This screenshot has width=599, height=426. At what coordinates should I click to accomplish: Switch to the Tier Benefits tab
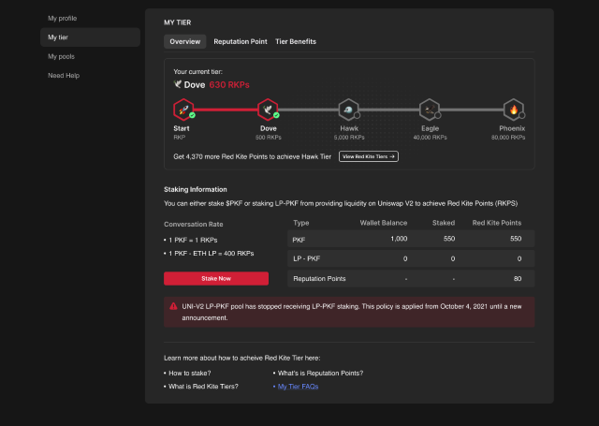click(x=296, y=41)
